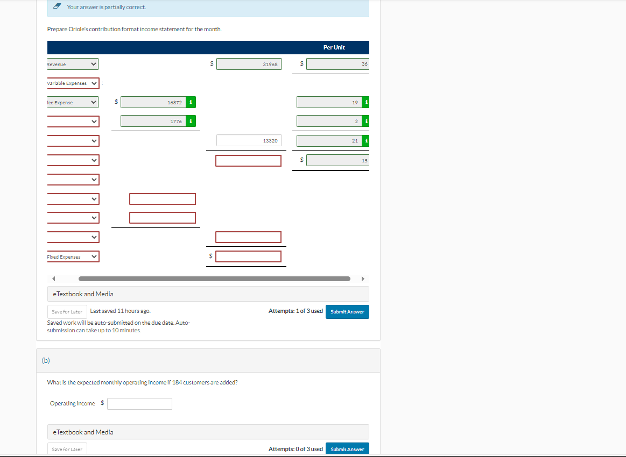
Task: Click the left scroll arrow below the statement table
Action: point(52,279)
